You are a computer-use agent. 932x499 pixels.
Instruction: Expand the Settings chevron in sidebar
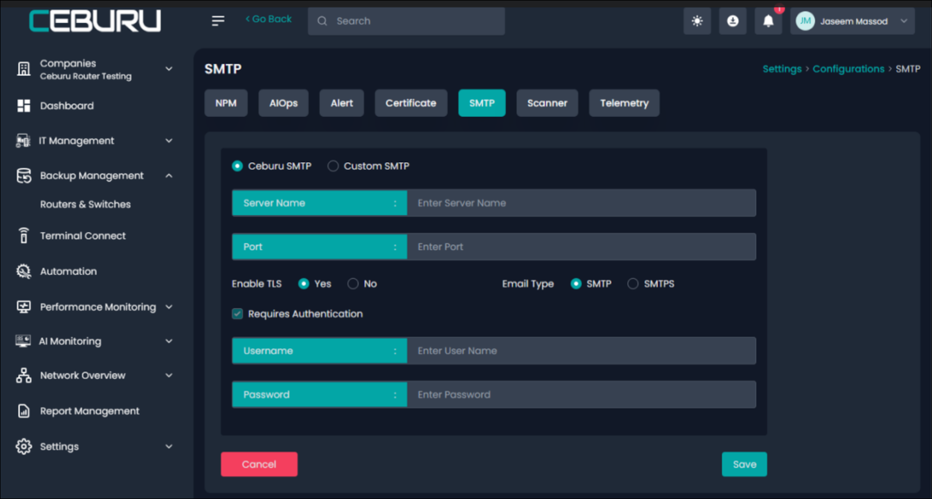click(x=169, y=447)
